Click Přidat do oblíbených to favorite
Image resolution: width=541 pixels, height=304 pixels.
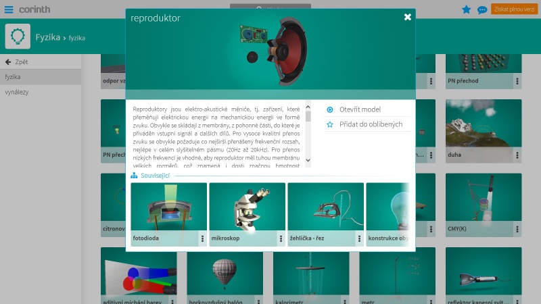(x=370, y=124)
